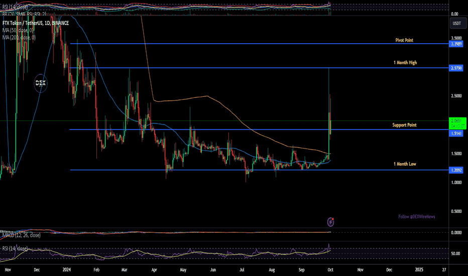The height and width of the screenshot is (276, 468).
Task: Click the 2.5000 price axis value
Action: click(456, 96)
